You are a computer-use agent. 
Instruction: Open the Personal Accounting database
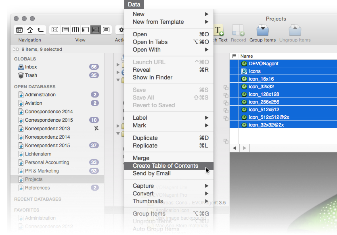(x=57, y=162)
